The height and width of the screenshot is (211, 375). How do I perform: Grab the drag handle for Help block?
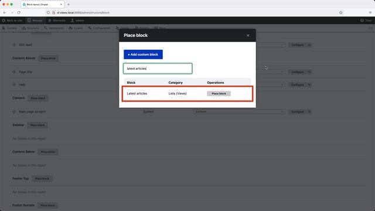point(14,84)
